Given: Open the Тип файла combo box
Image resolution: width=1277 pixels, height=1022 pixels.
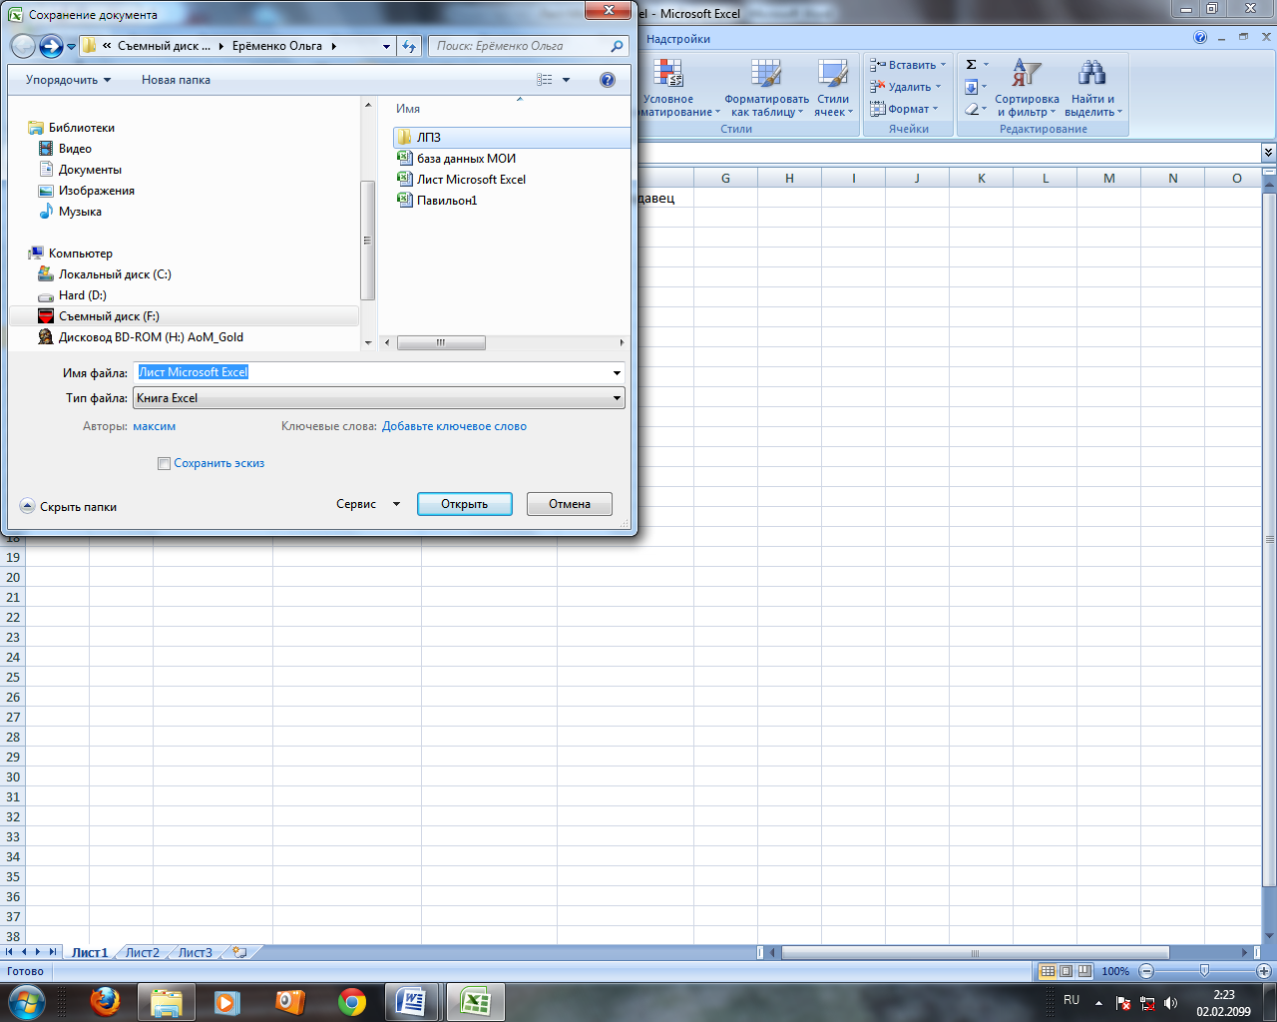Looking at the screenshot, I should pyautogui.click(x=379, y=398).
